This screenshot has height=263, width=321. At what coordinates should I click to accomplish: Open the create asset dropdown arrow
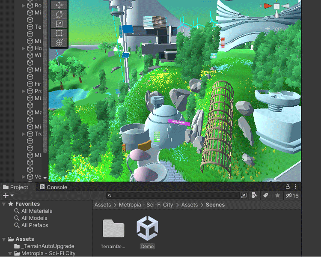pos(12,196)
